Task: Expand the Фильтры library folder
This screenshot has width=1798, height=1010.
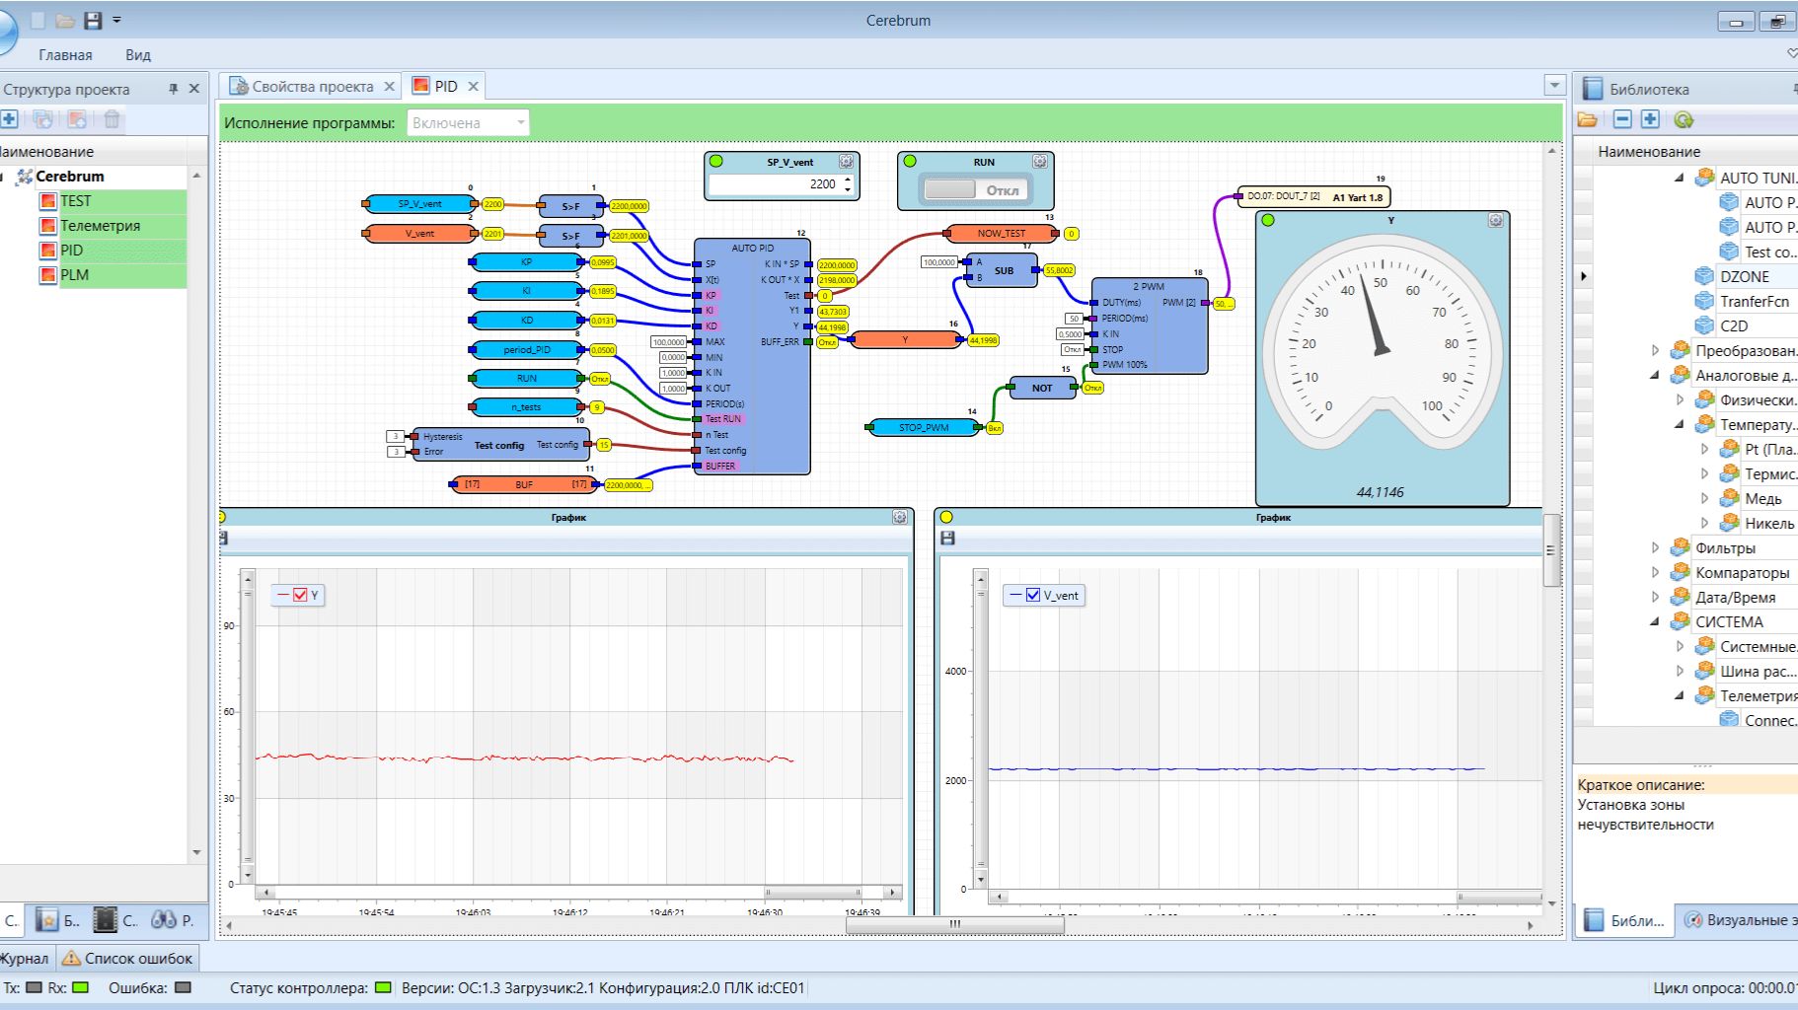Action: pyautogui.click(x=1656, y=547)
